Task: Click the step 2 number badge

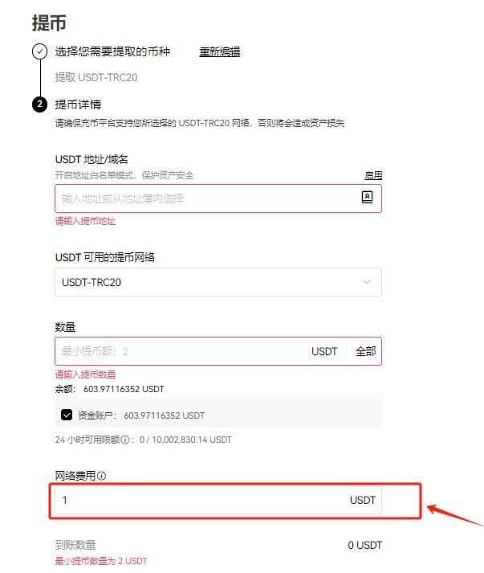Action: coord(39,104)
